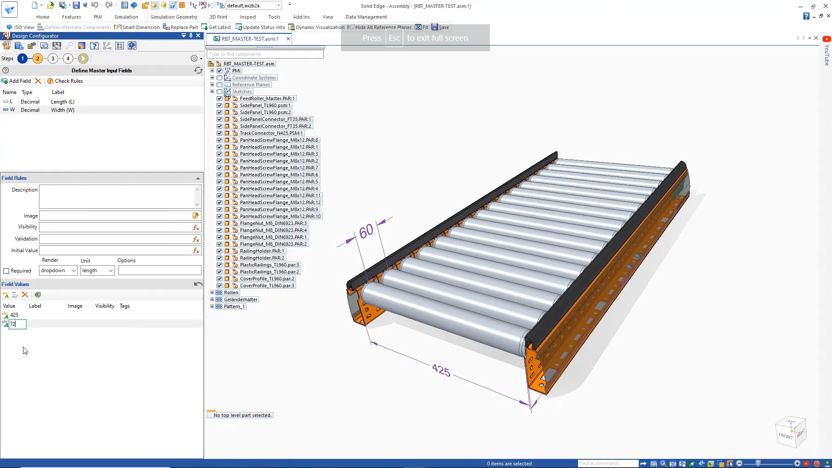Open the Design Configurator settings gear
Viewport: 832px width, 468px height.
(194, 58)
